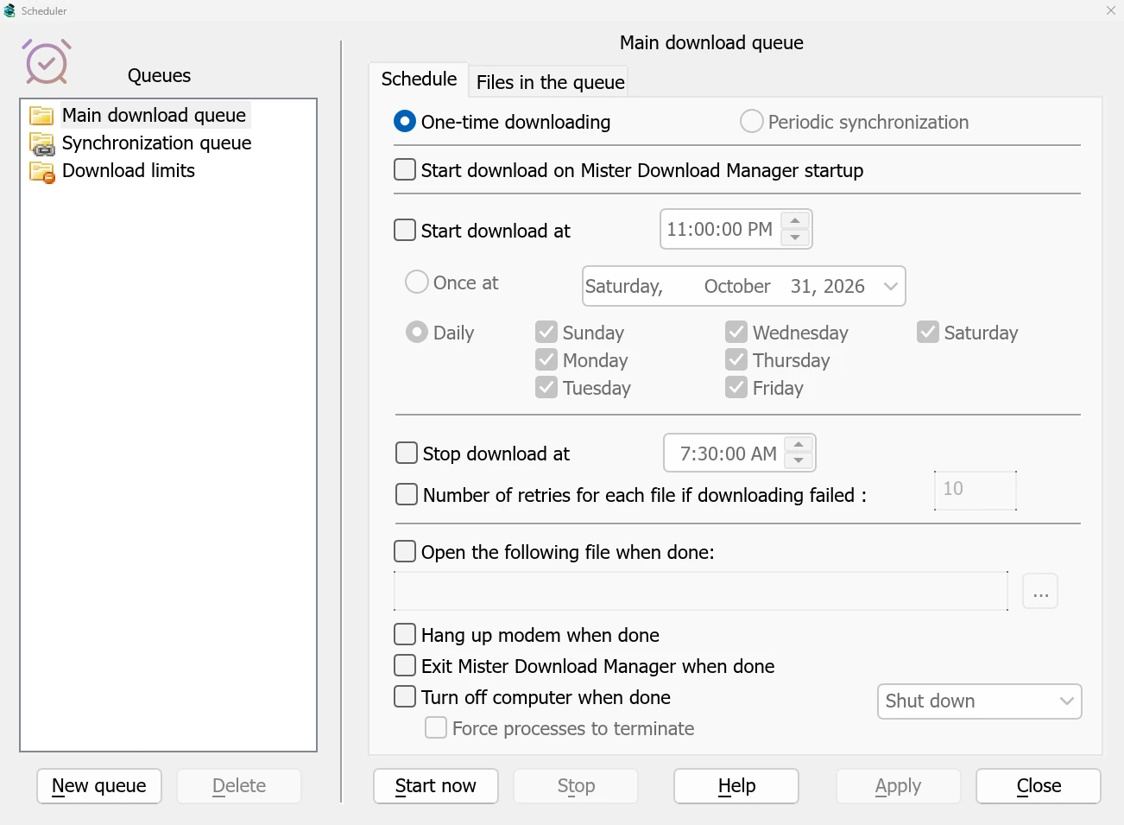Decrease stop download time with down arrow

[799, 460]
